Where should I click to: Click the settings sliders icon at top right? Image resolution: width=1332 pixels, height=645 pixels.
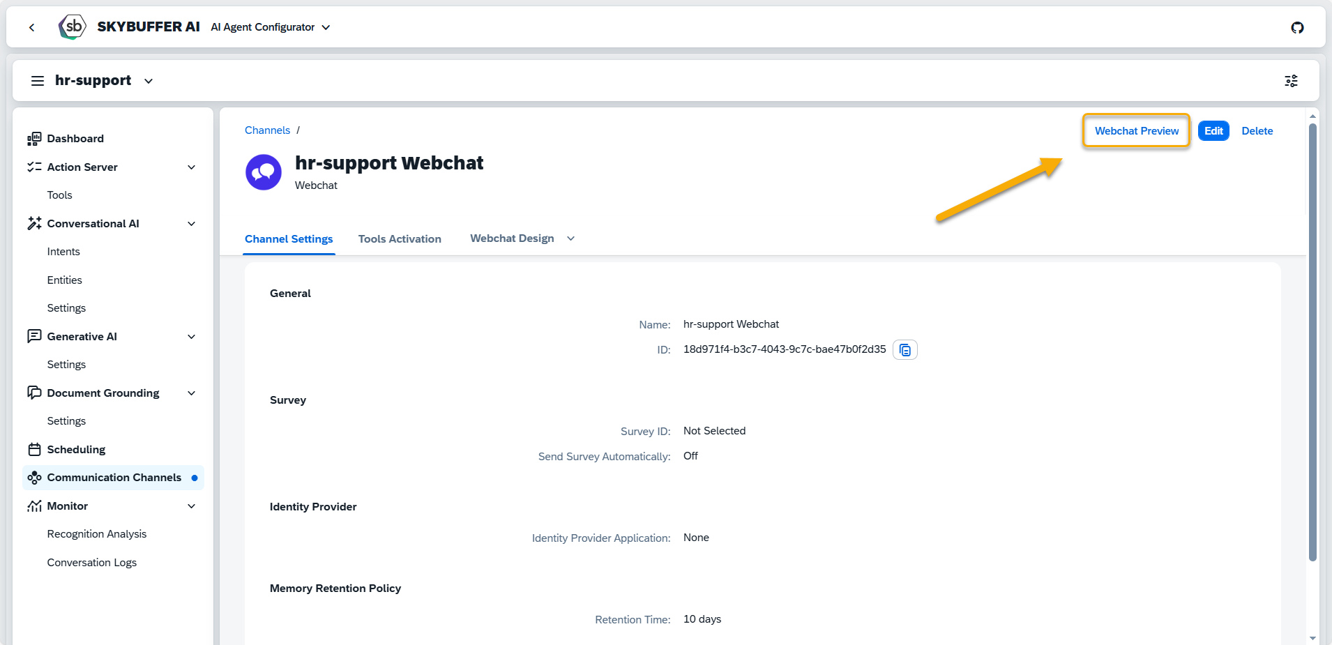tap(1291, 81)
